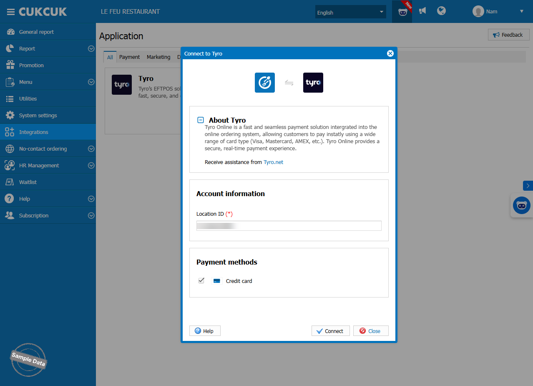The height and width of the screenshot is (386, 533).
Task: Open the user account dropdown arrow
Action: point(521,12)
